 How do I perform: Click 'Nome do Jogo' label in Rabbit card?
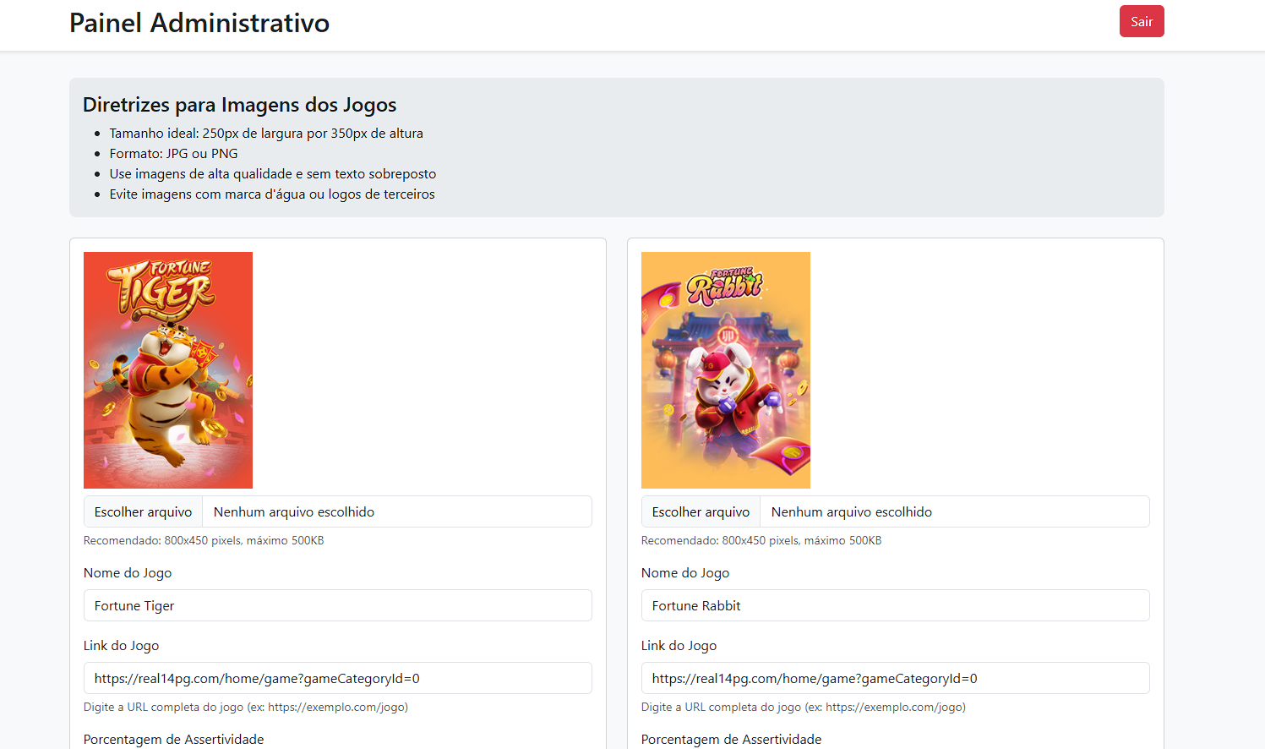coord(685,573)
